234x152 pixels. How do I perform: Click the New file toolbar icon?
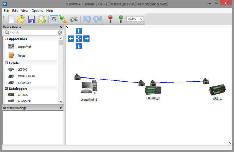(x=11, y=19)
